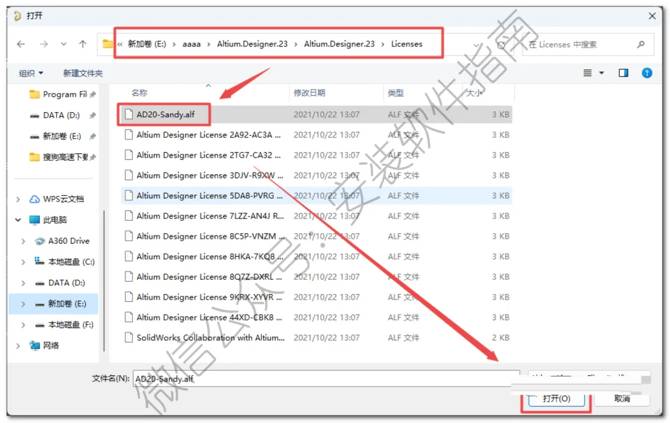The height and width of the screenshot is (423, 670).
Task: Click the 文件名(N) input field
Action: point(326,378)
